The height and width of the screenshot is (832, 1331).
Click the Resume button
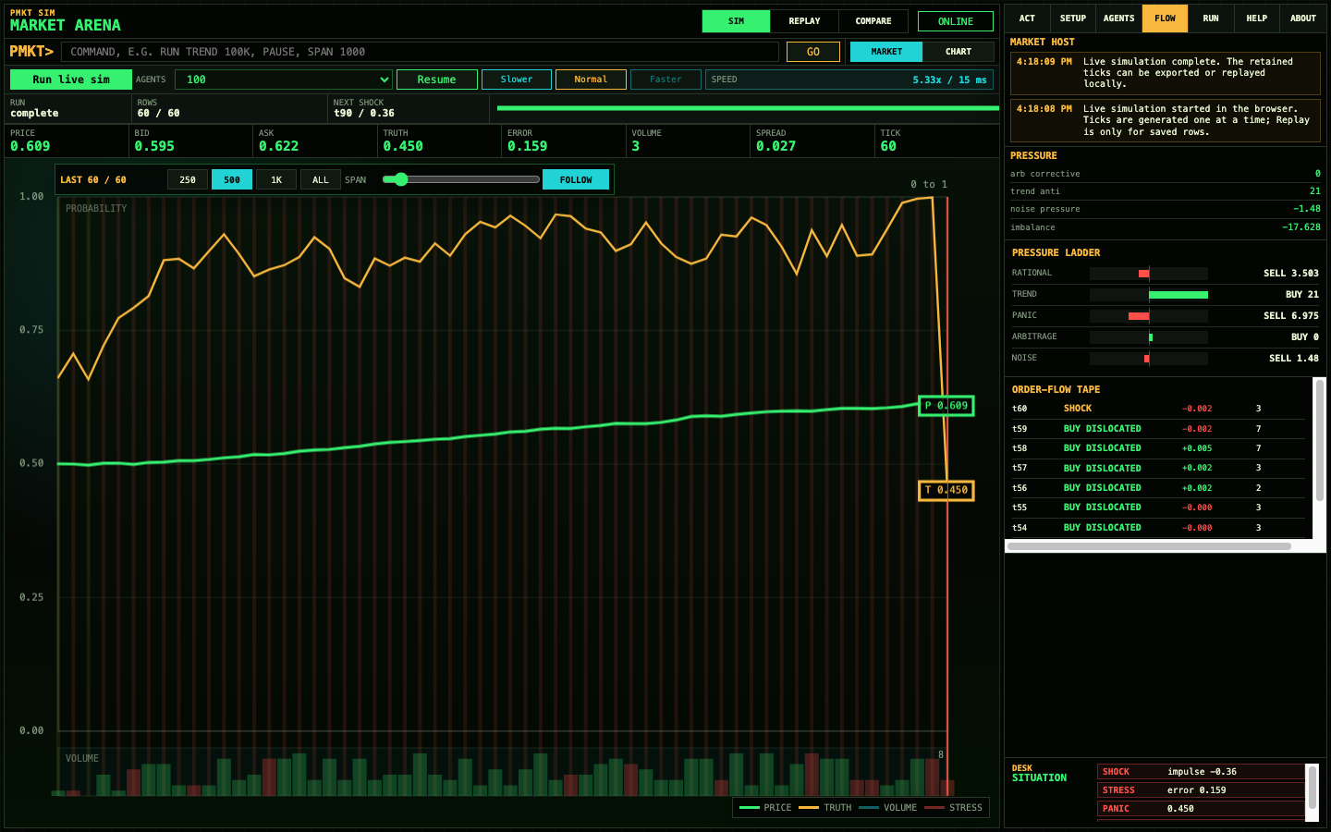(x=436, y=80)
